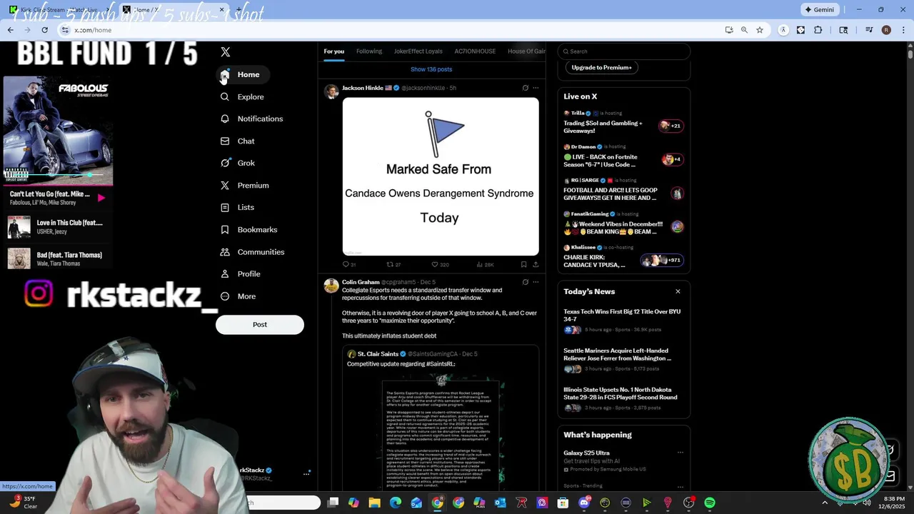Open Seattle Mariners Acquire Jose Ferrer story
Viewport: 914px width, 514px height.
(x=623, y=360)
